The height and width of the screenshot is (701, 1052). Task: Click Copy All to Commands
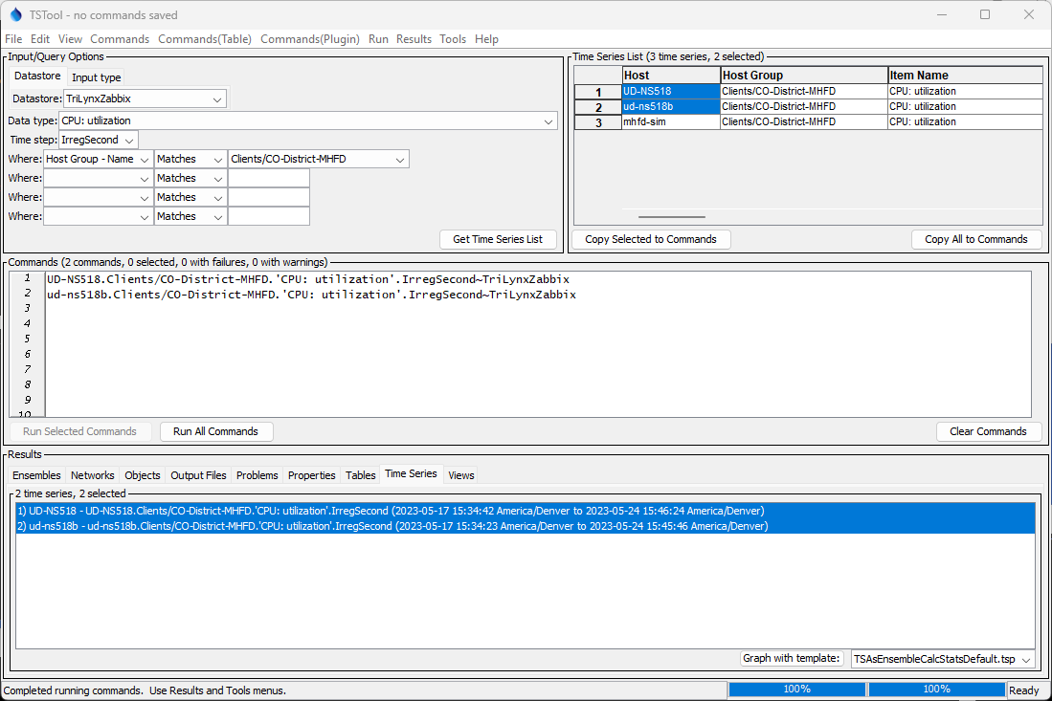[976, 239]
